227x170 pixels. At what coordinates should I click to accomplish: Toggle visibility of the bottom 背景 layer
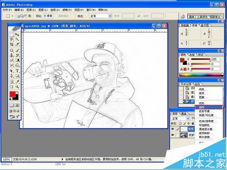173,135
